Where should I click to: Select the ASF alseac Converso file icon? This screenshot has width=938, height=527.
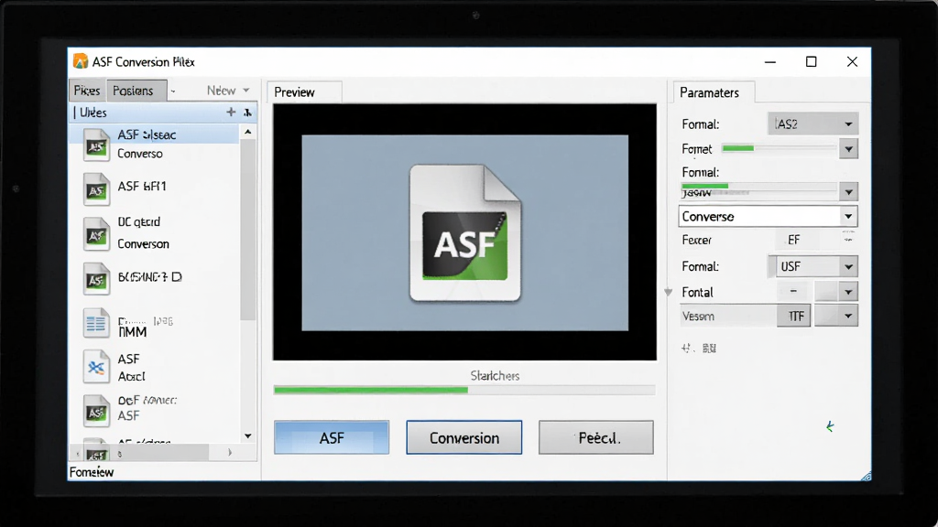96,145
